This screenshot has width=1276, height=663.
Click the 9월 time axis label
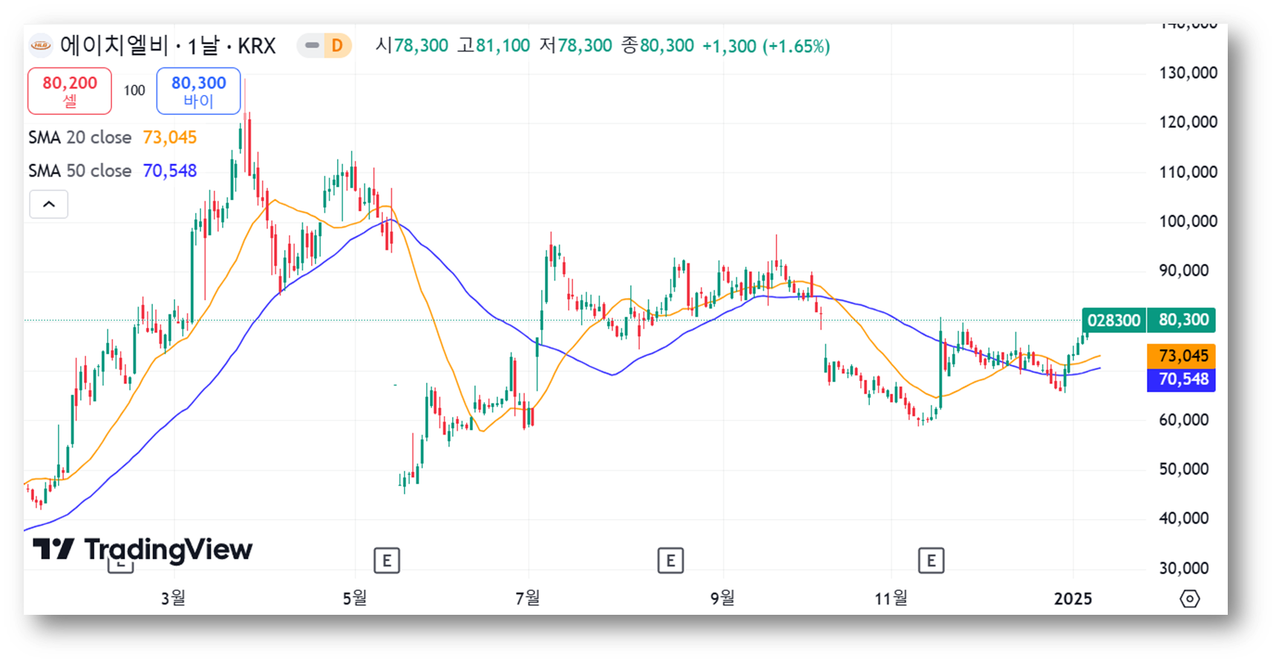click(x=722, y=598)
